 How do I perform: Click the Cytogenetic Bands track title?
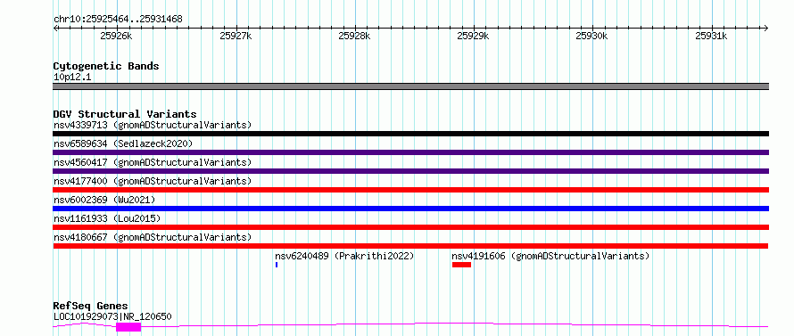click(106, 66)
